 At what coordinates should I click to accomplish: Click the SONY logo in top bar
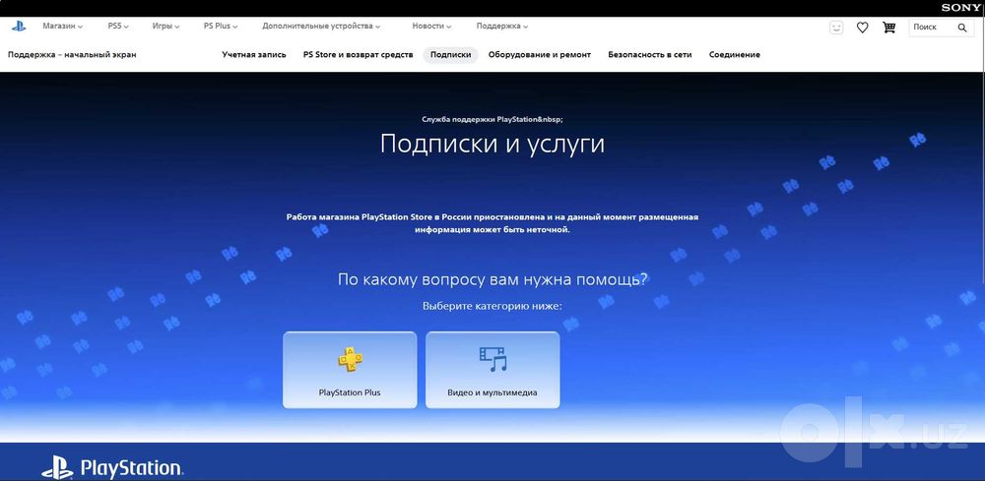(x=961, y=8)
